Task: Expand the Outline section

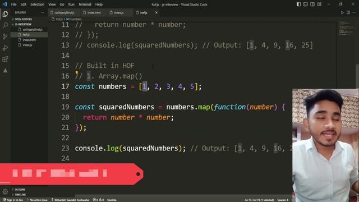Action: pyautogui.click(x=29, y=190)
